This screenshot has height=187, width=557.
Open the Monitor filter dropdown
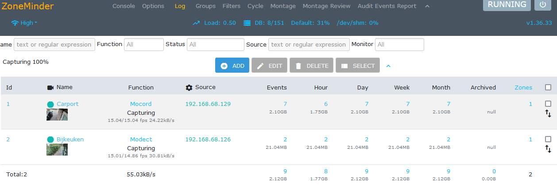click(399, 44)
